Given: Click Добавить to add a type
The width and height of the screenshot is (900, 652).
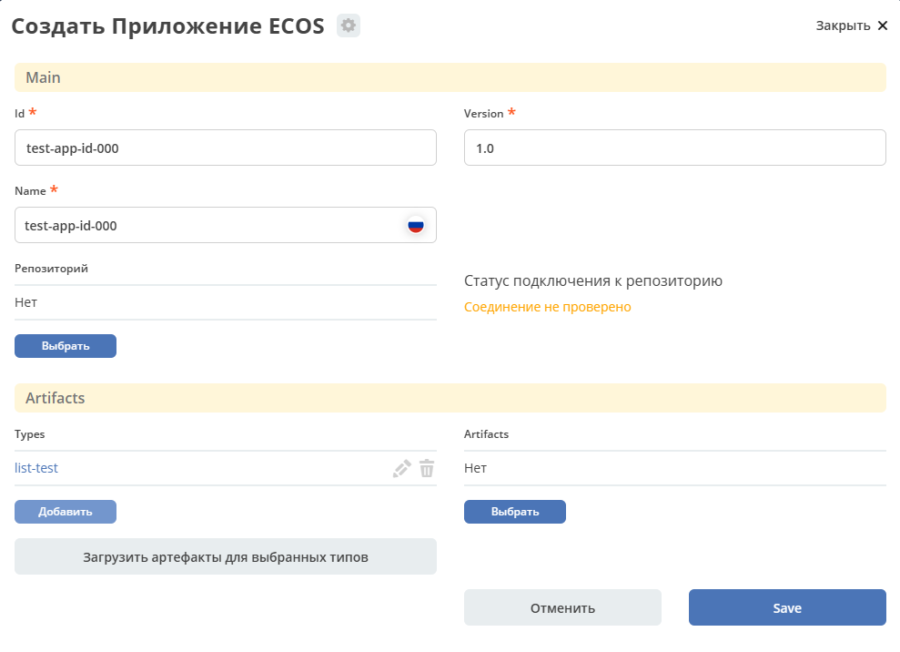Looking at the screenshot, I should point(66,512).
